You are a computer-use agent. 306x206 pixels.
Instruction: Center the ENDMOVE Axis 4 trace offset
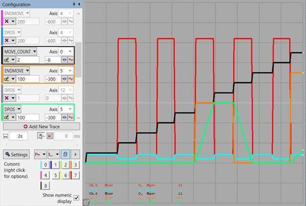click(x=64, y=21)
